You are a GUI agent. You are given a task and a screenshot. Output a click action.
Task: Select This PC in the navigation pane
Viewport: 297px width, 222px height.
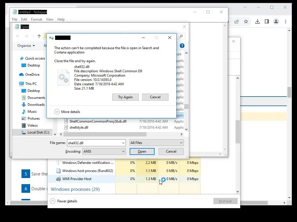(28, 84)
